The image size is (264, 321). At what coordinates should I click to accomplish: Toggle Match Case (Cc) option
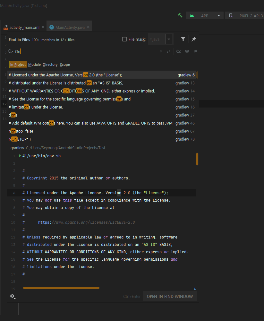pyautogui.click(x=179, y=51)
